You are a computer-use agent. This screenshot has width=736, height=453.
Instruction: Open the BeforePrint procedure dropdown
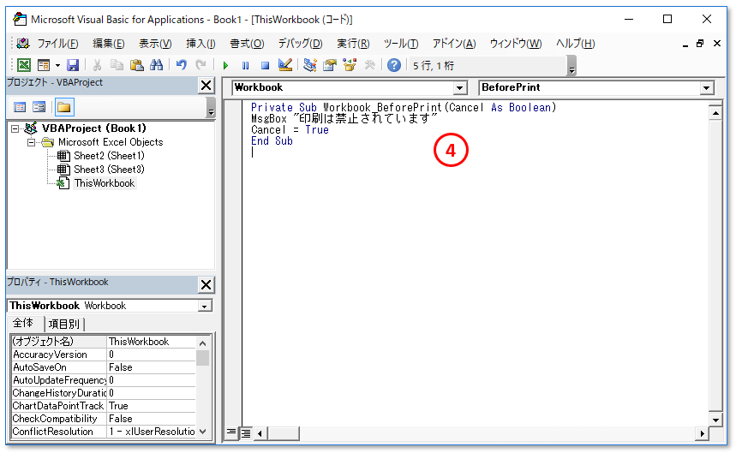click(x=706, y=87)
